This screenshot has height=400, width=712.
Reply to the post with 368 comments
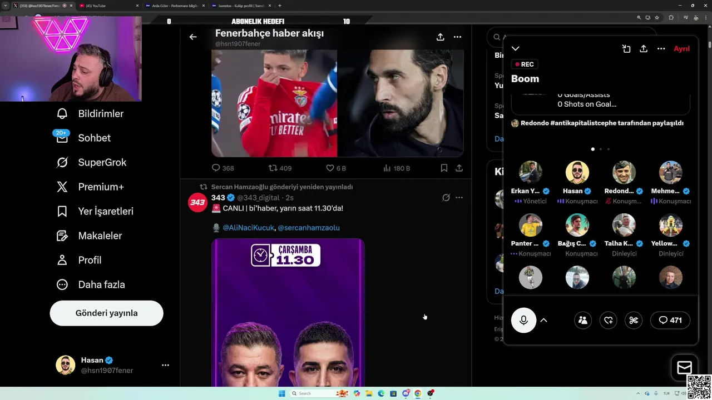222,168
